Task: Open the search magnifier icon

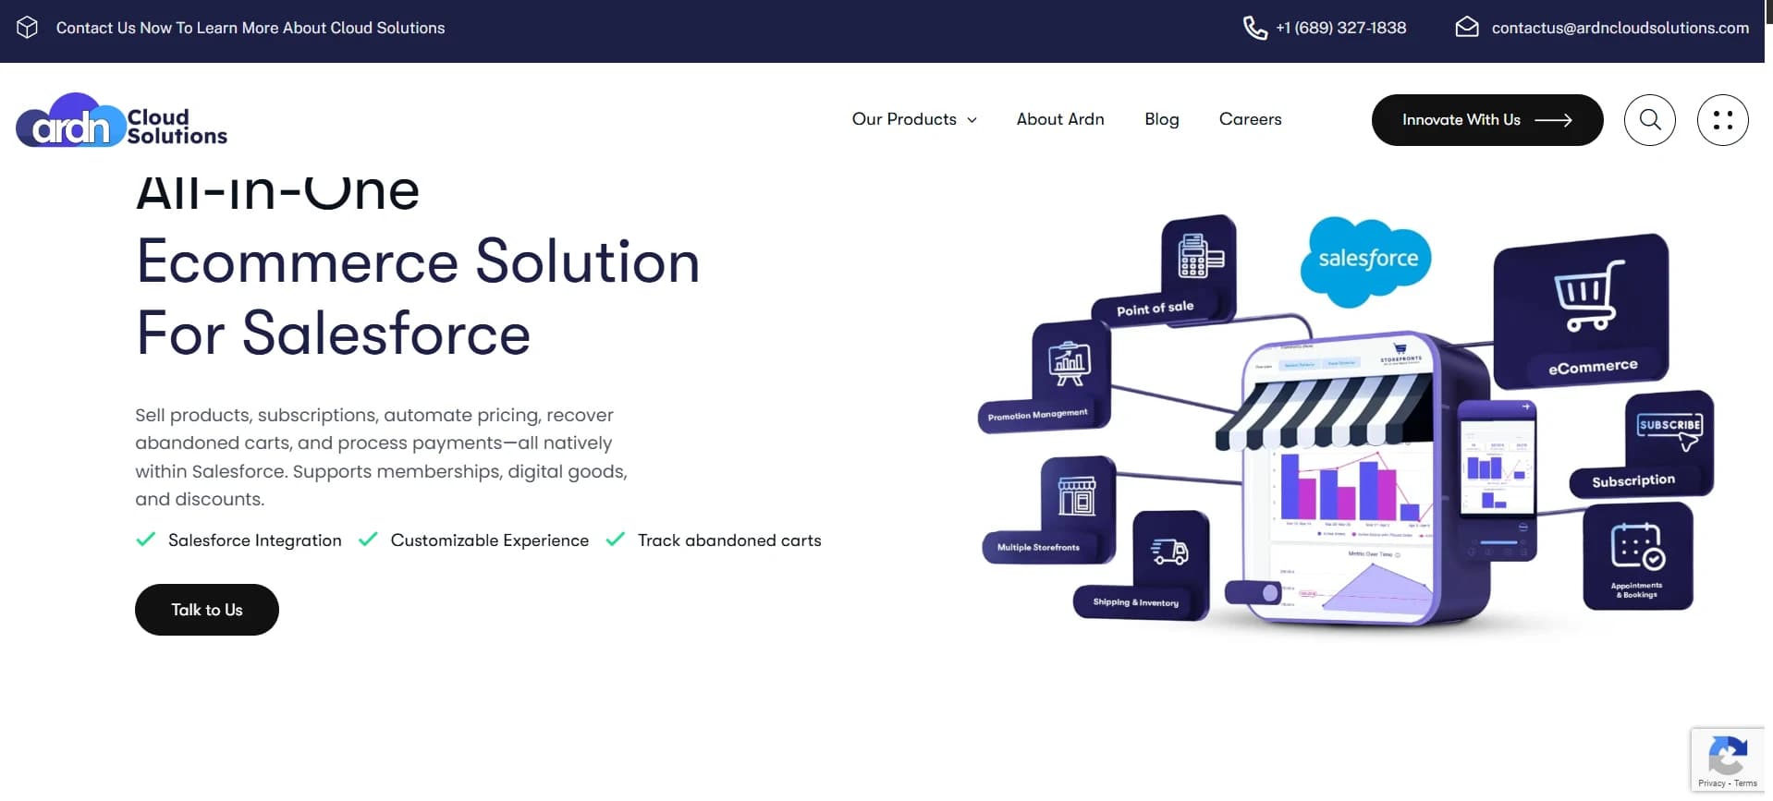Action: pos(1649,120)
